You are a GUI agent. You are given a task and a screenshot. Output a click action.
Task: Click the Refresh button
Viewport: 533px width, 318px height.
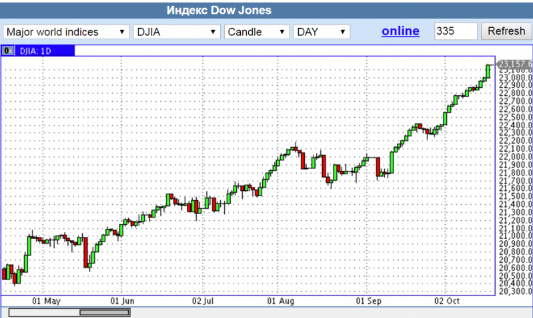(506, 31)
